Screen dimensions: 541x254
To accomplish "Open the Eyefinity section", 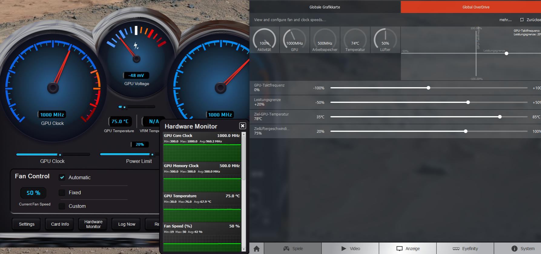I will point(465,249).
